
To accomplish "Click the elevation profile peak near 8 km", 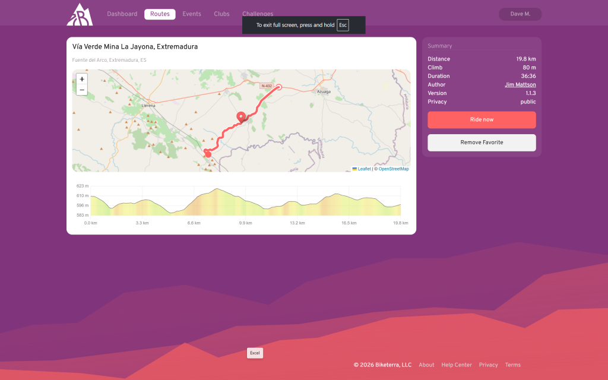I will [x=217, y=190].
